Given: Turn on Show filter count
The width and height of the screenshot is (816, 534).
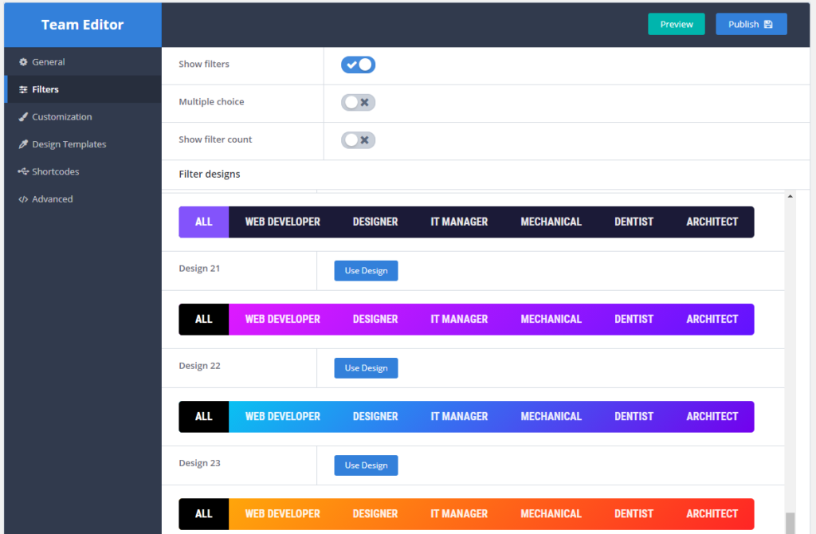Looking at the screenshot, I should tap(358, 139).
